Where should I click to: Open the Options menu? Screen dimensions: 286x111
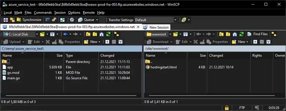tap(74, 13)
